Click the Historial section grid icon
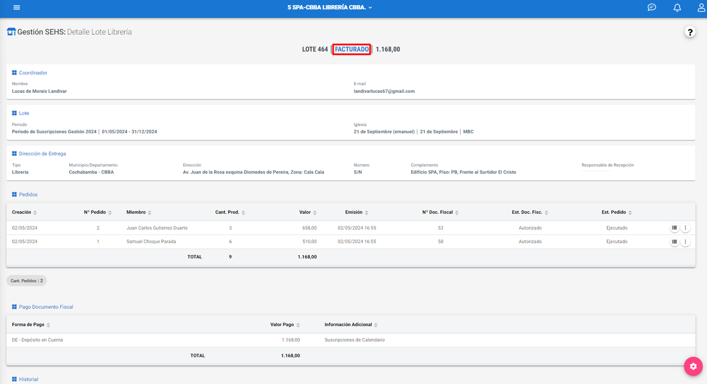 click(x=14, y=379)
